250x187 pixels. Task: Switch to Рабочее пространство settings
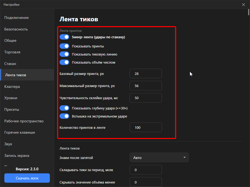coord(27,121)
